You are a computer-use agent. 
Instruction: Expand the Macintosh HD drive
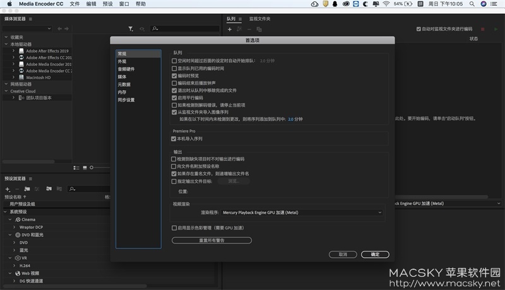[13, 78]
